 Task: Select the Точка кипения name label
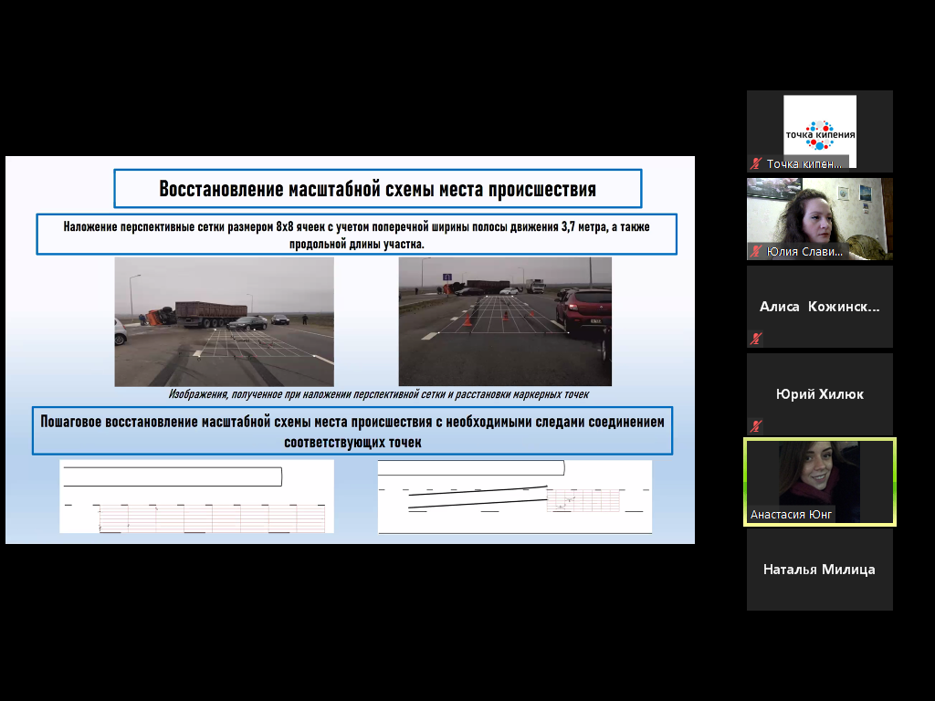805,164
